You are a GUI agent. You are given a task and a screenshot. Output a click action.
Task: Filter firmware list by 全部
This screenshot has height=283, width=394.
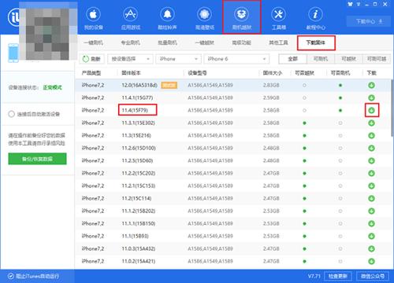click(292, 59)
